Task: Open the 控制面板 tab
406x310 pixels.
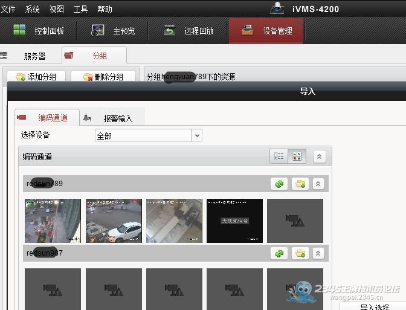Action: click(39, 31)
